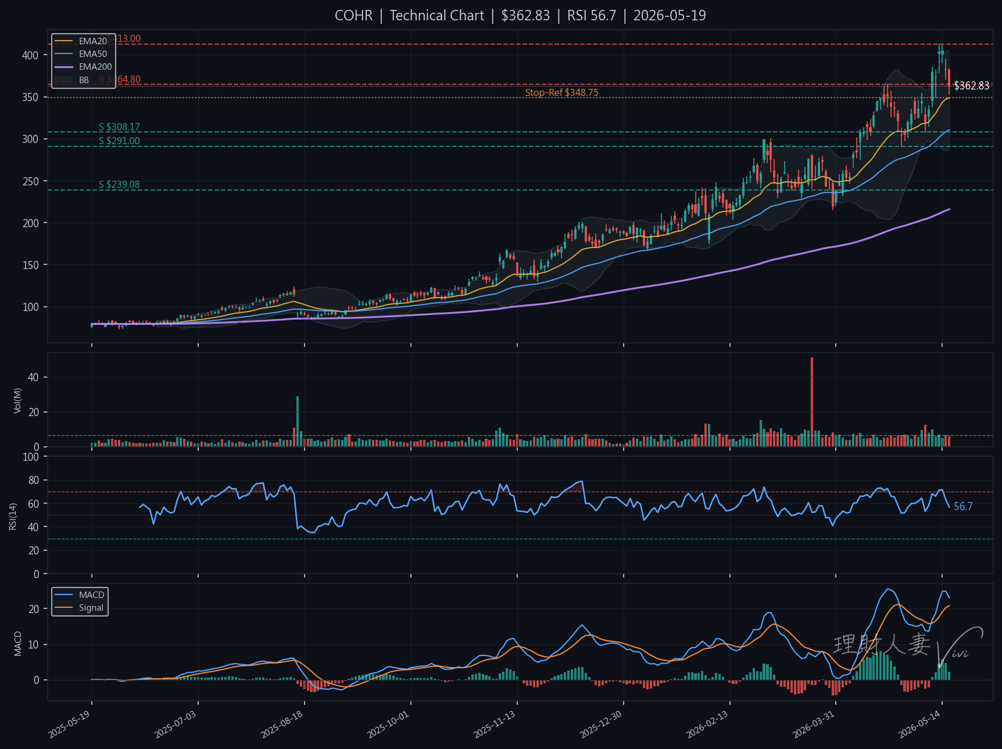Image resolution: width=1002 pixels, height=749 pixels.
Task: Click the current price label $362.83 beside the candles
Action: [971, 86]
